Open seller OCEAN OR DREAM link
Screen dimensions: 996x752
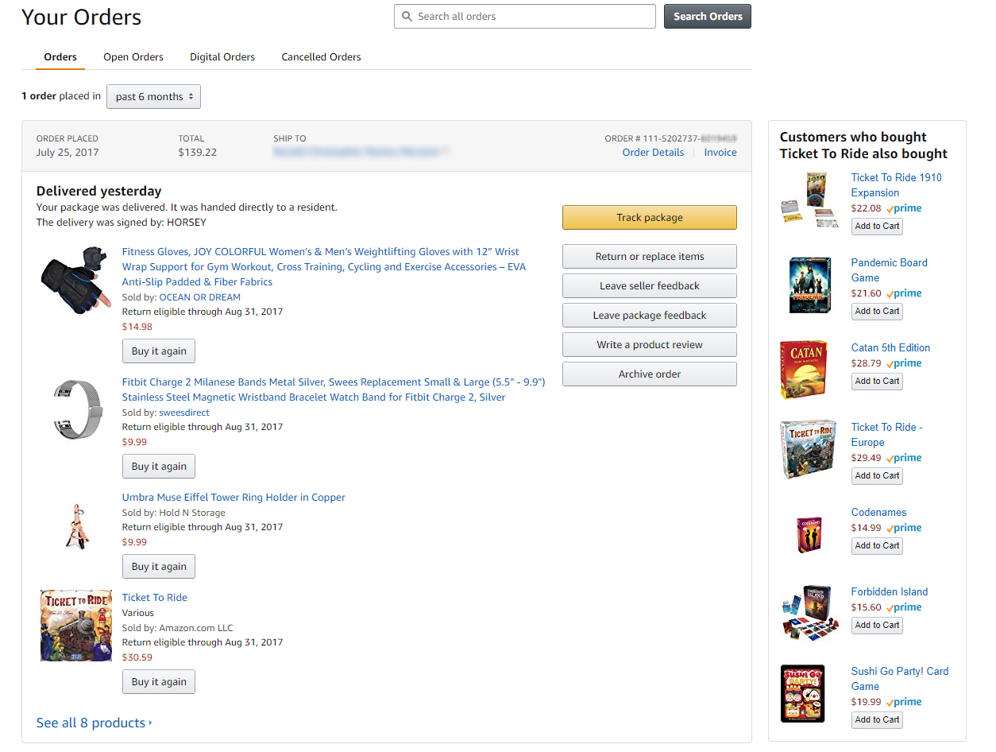point(200,297)
